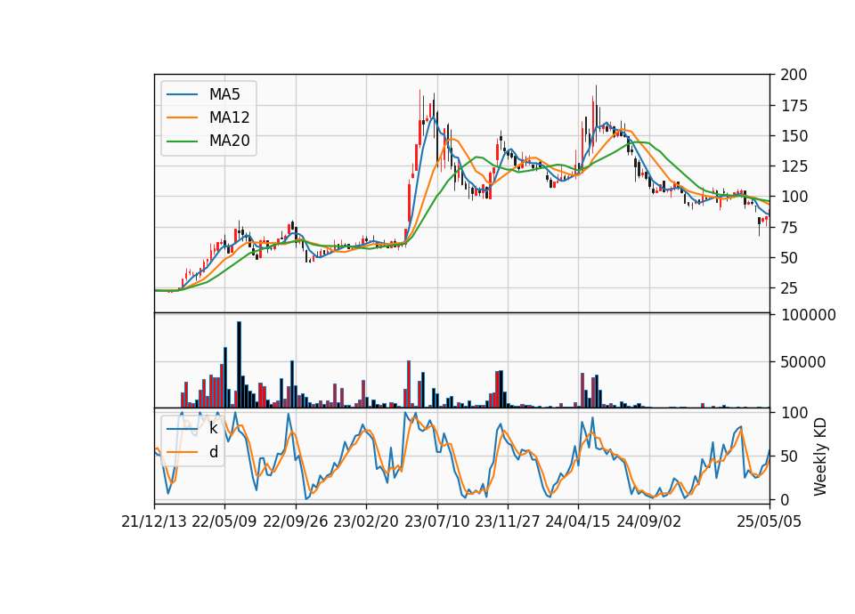Click the 25/05/05 date axis label
Screen dimensions: 855x614
click(x=769, y=521)
